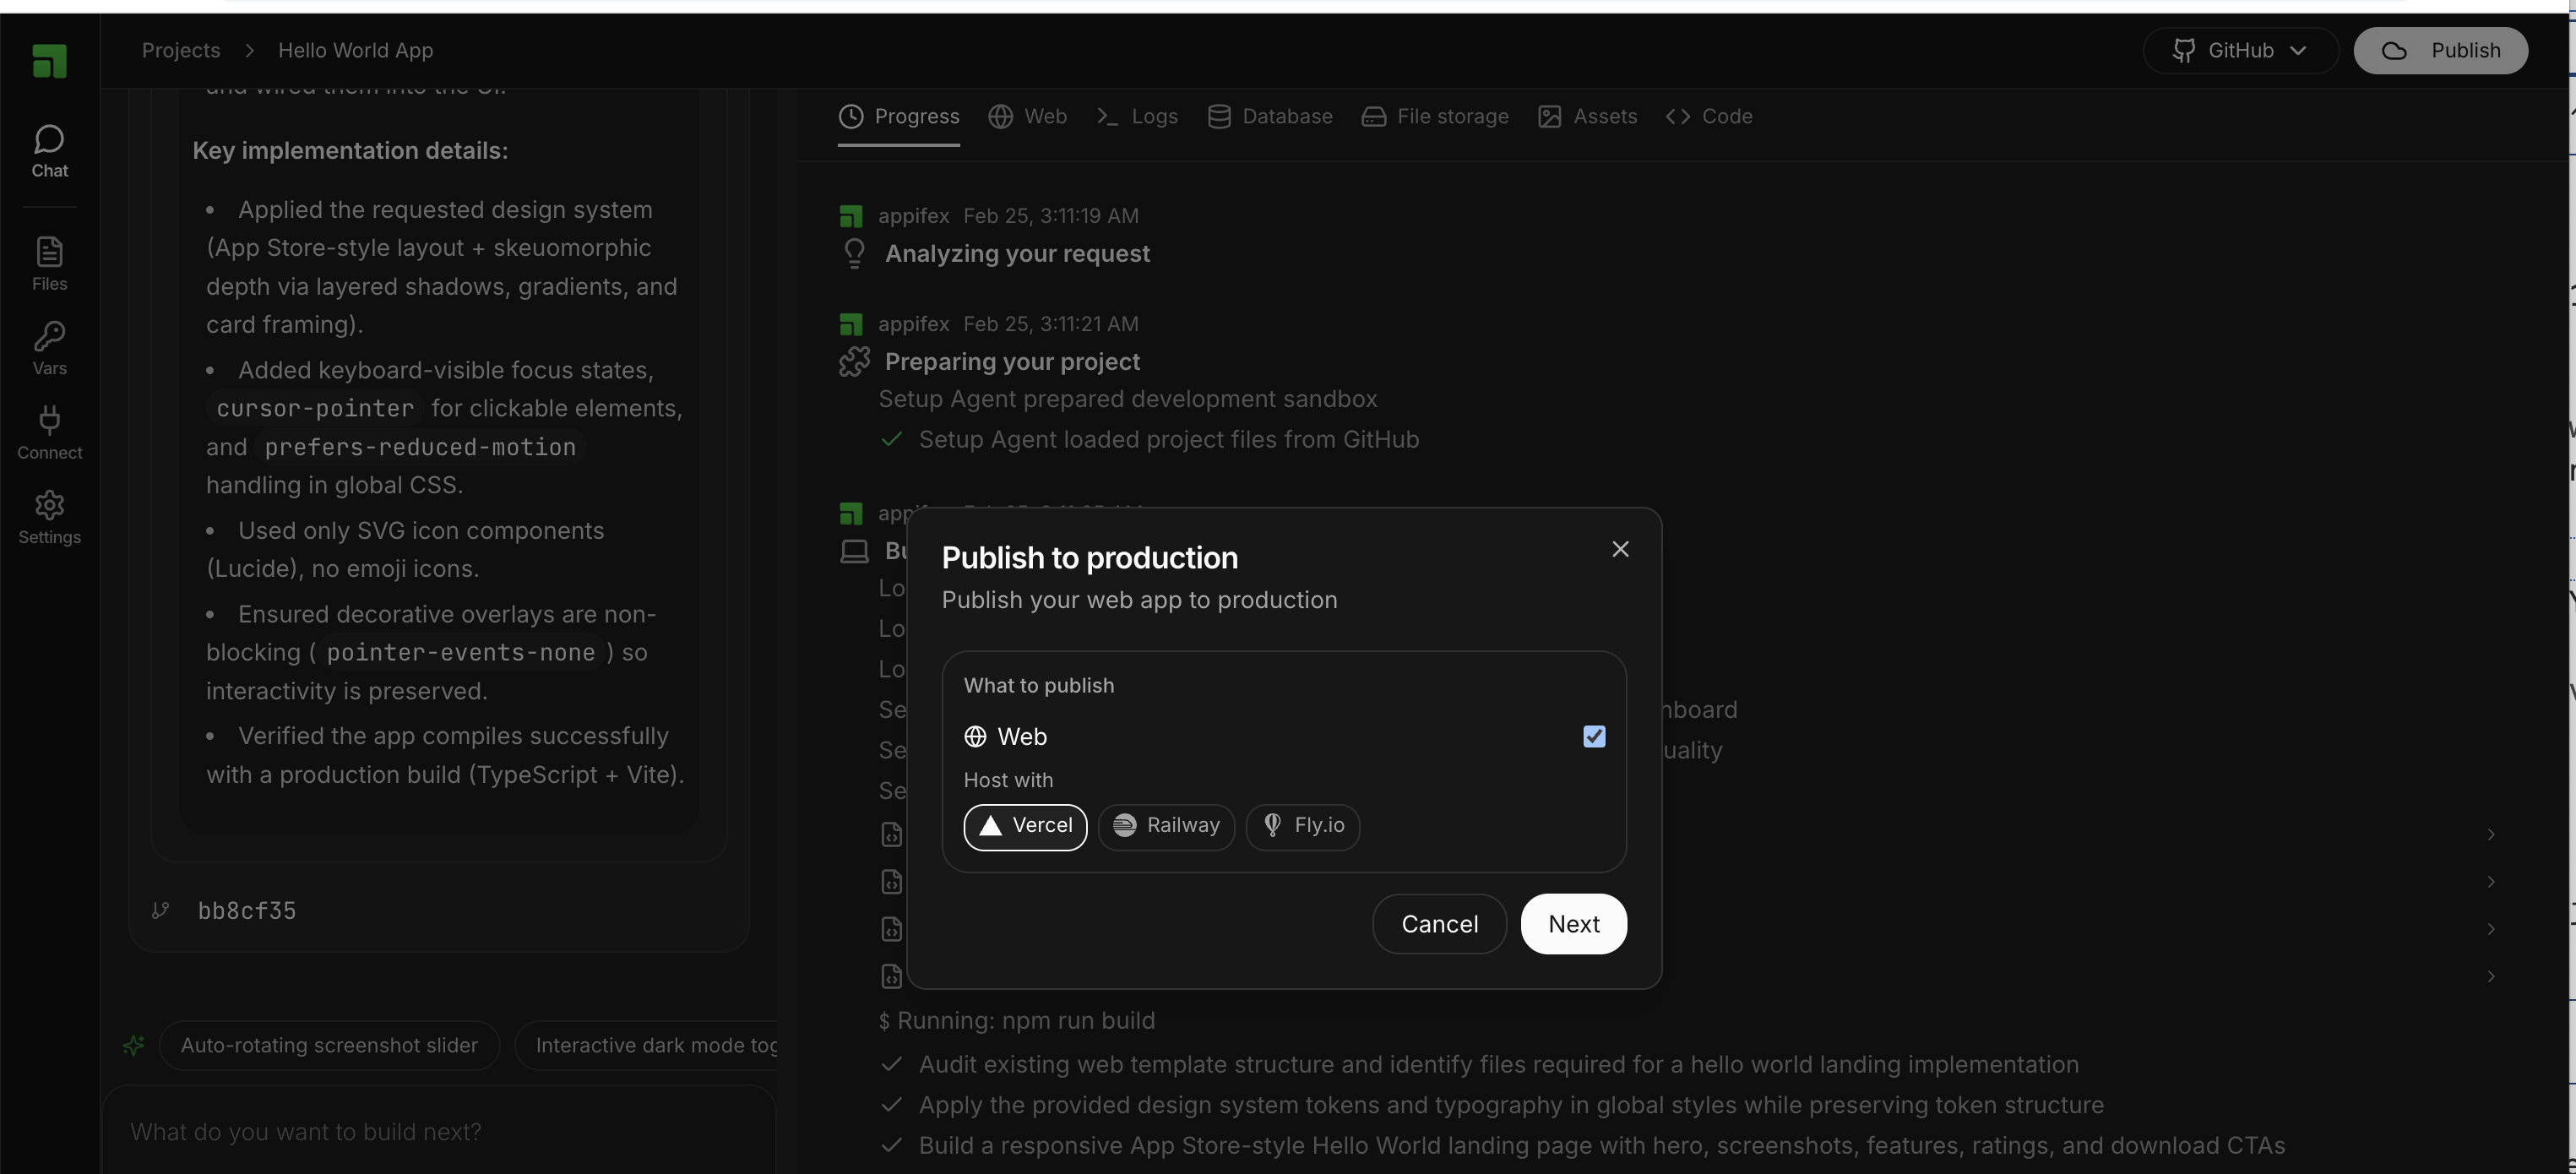Click the Hello World App breadcrumb

(x=355, y=50)
